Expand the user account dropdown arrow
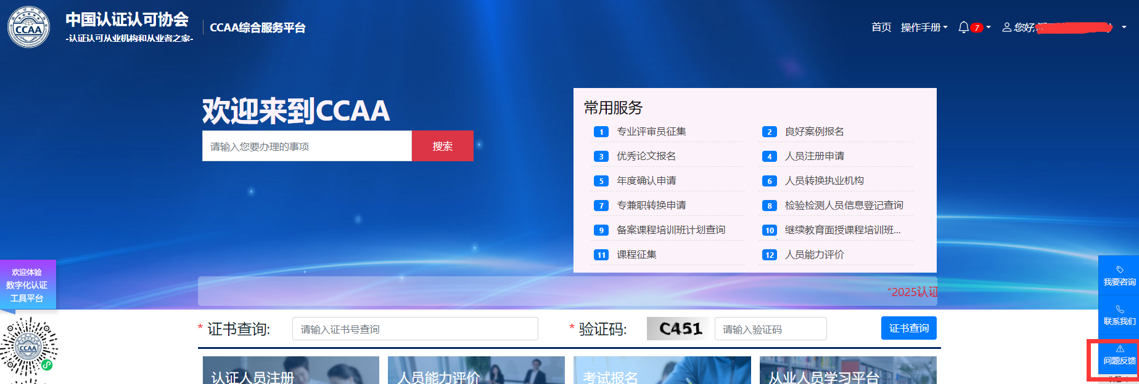1139x384 pixels. pos(1124,27)
